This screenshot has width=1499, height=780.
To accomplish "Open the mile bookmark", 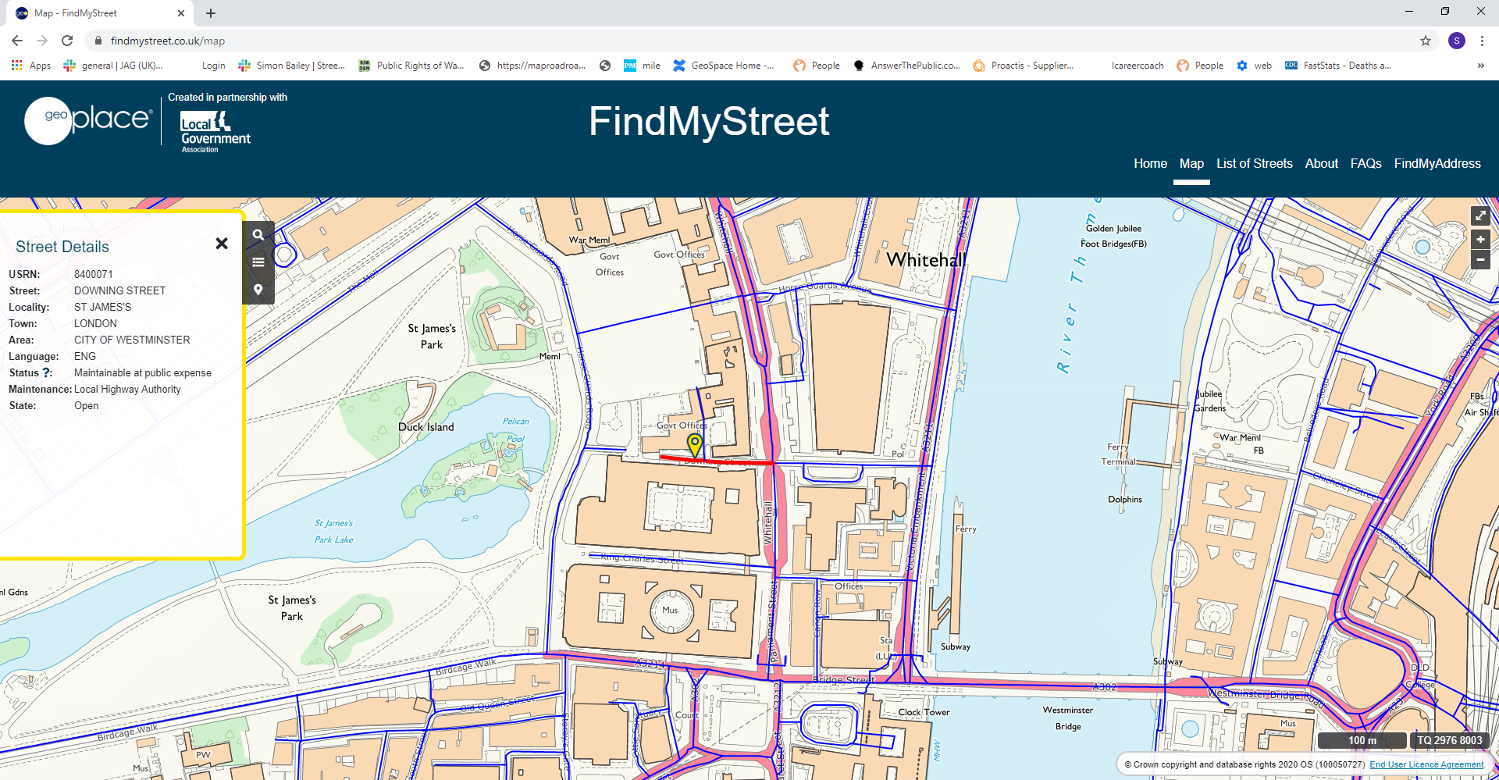I will pos(642,66).
